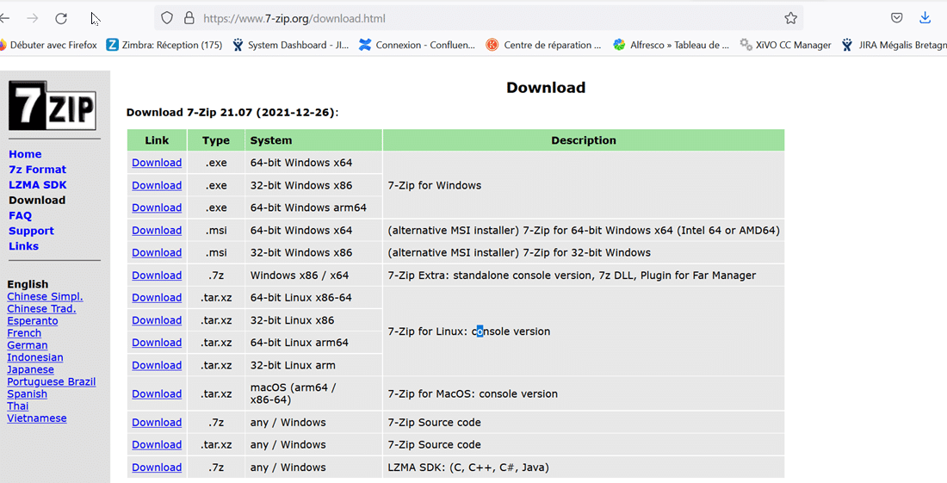Open Centre de réparation bookmark

pyautogui.click(x=543, y=45)
